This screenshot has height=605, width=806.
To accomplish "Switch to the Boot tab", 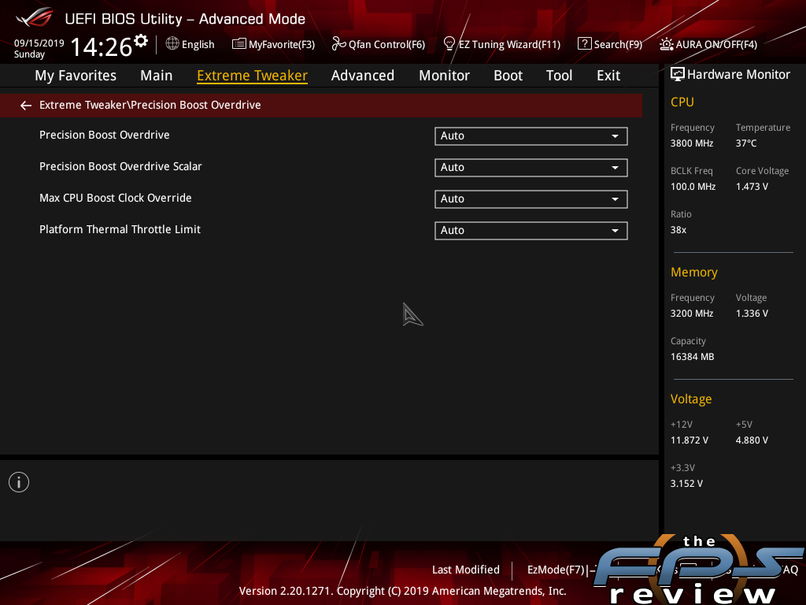I will pos(508,76).
